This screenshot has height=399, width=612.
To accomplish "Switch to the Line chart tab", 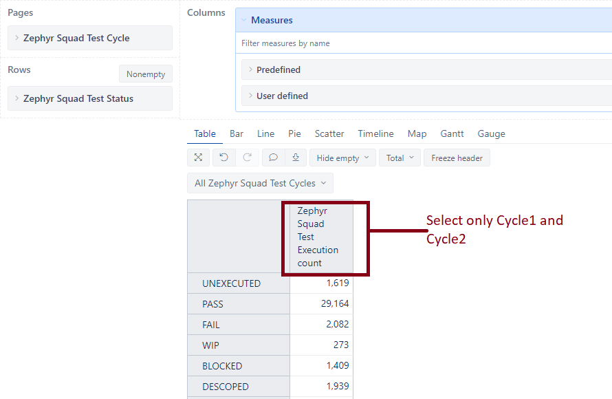I will click(x=266, y=133).
